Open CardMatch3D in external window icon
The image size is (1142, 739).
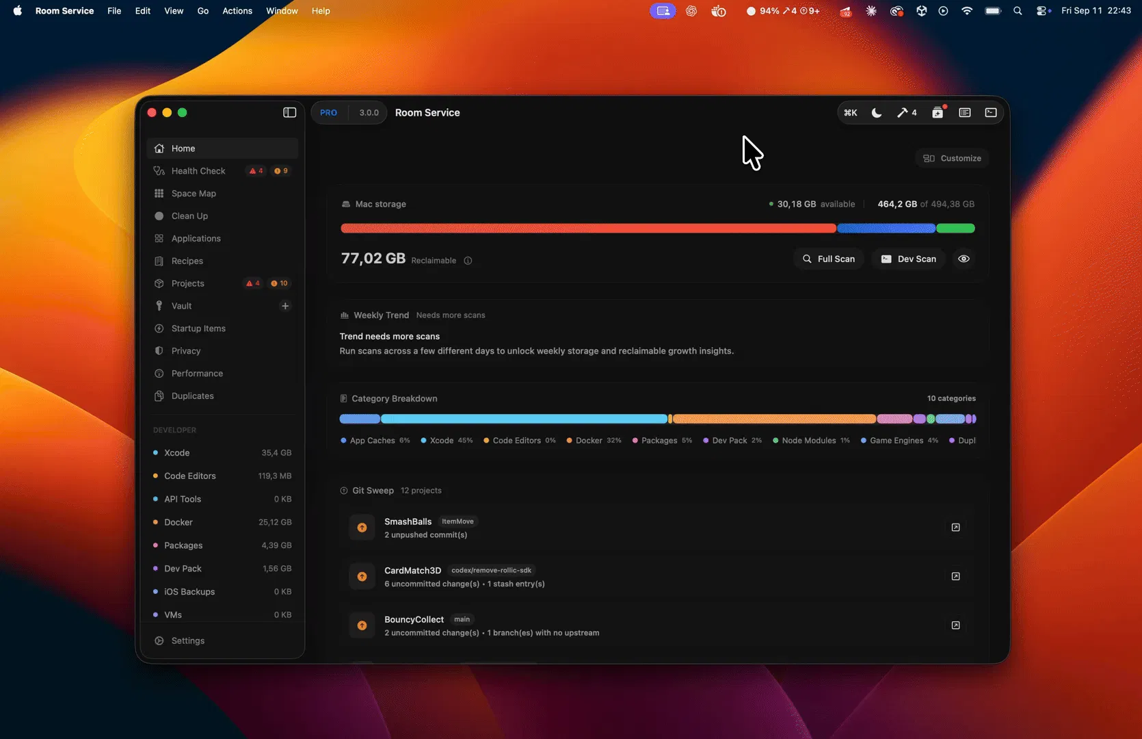coord(955,577)
